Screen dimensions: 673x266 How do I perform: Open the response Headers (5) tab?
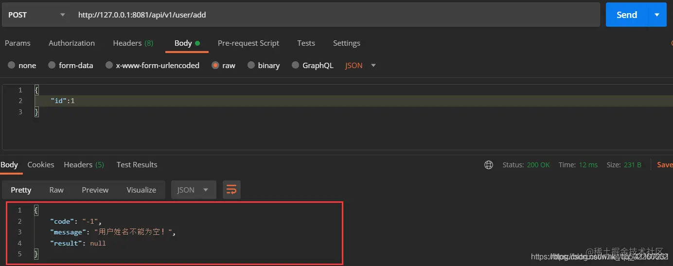tap(84, 164)
